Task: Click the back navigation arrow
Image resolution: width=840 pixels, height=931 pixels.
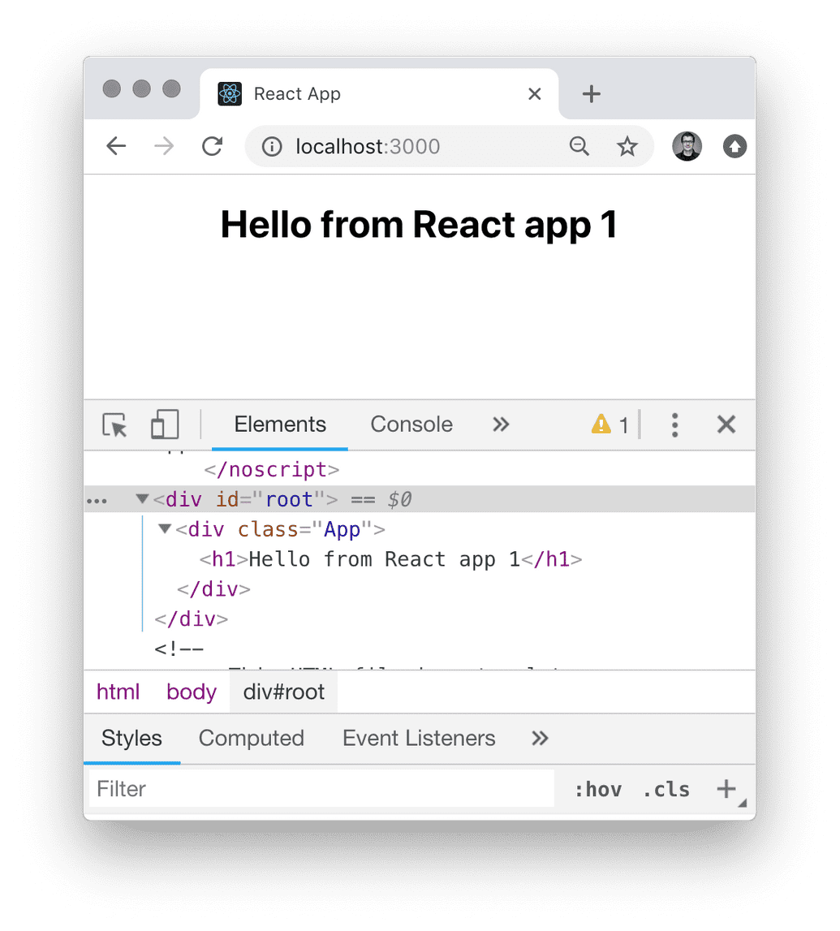Action: pyautogui.click(x=116, y=146)
